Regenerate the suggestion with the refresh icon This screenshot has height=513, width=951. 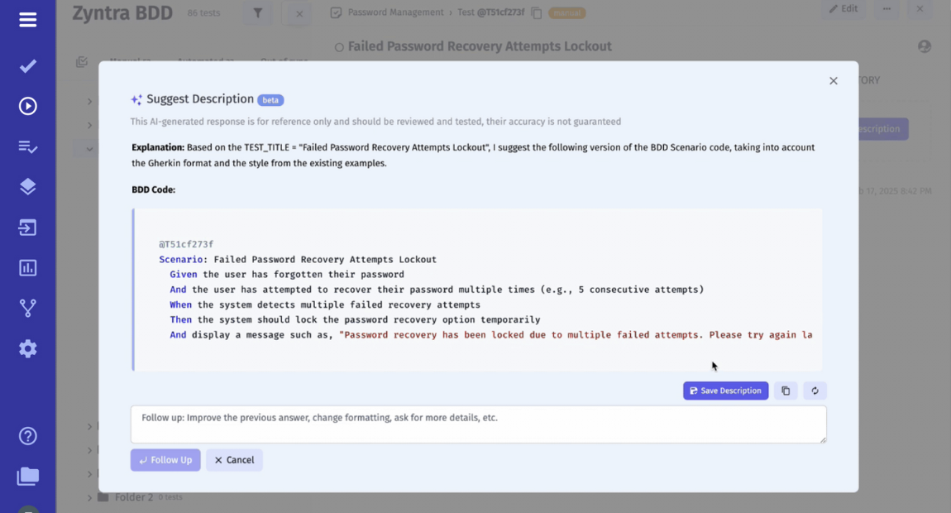click(815, 391)
